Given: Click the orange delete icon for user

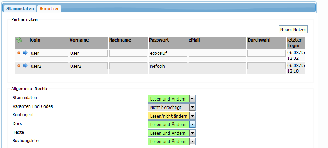Looking at the screenshot, I should [19, 53].
